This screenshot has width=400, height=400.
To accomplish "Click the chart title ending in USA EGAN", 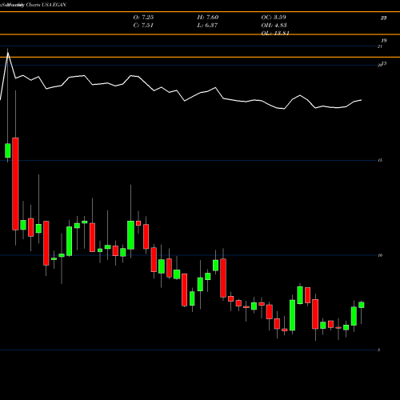I will click(x=33, y=5).
